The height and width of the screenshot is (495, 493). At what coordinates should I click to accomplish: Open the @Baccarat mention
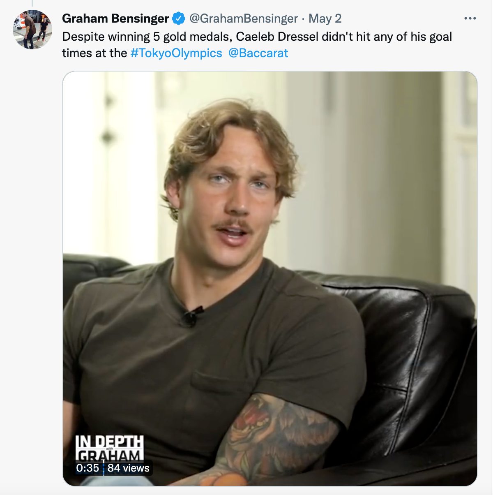pyautogui.click(x=258, y=53)
